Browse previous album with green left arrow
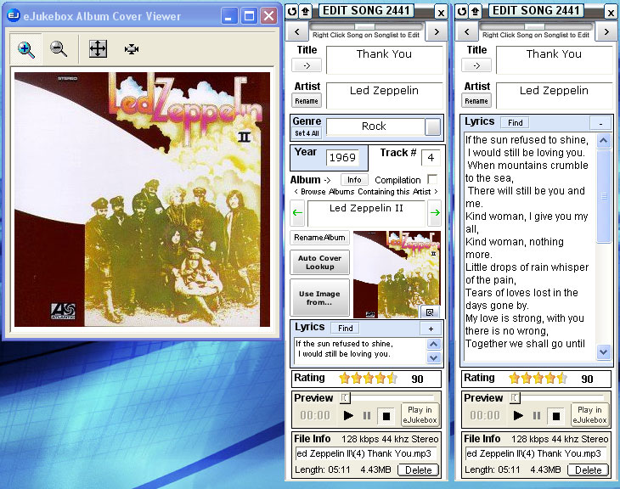620x489 pixels. click(297, 213)
